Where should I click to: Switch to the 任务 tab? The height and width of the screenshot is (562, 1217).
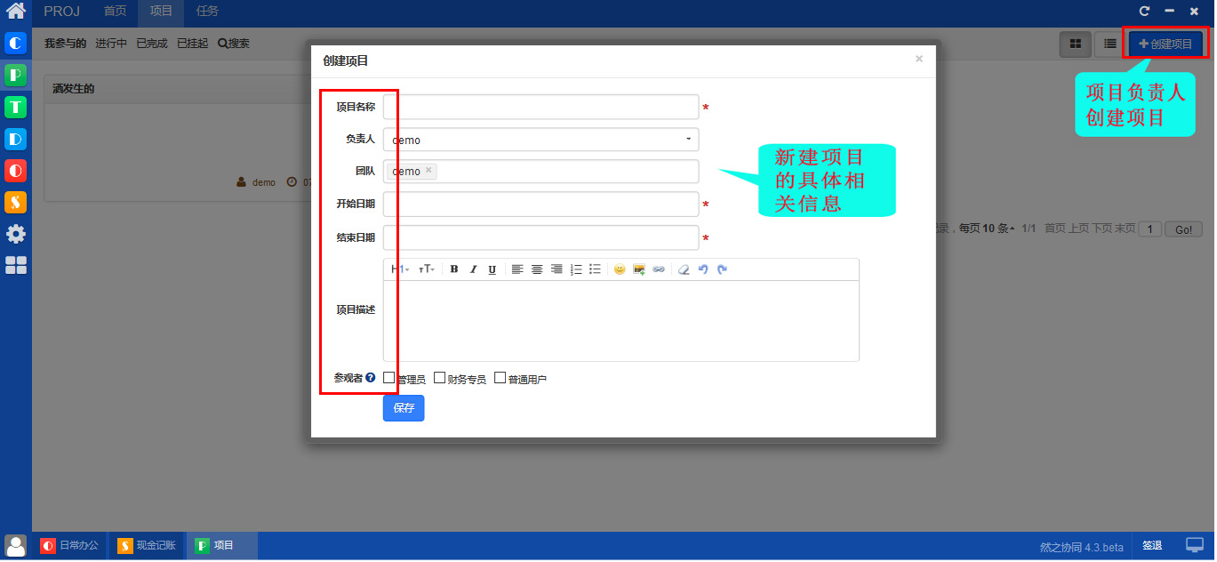(207, 12)
